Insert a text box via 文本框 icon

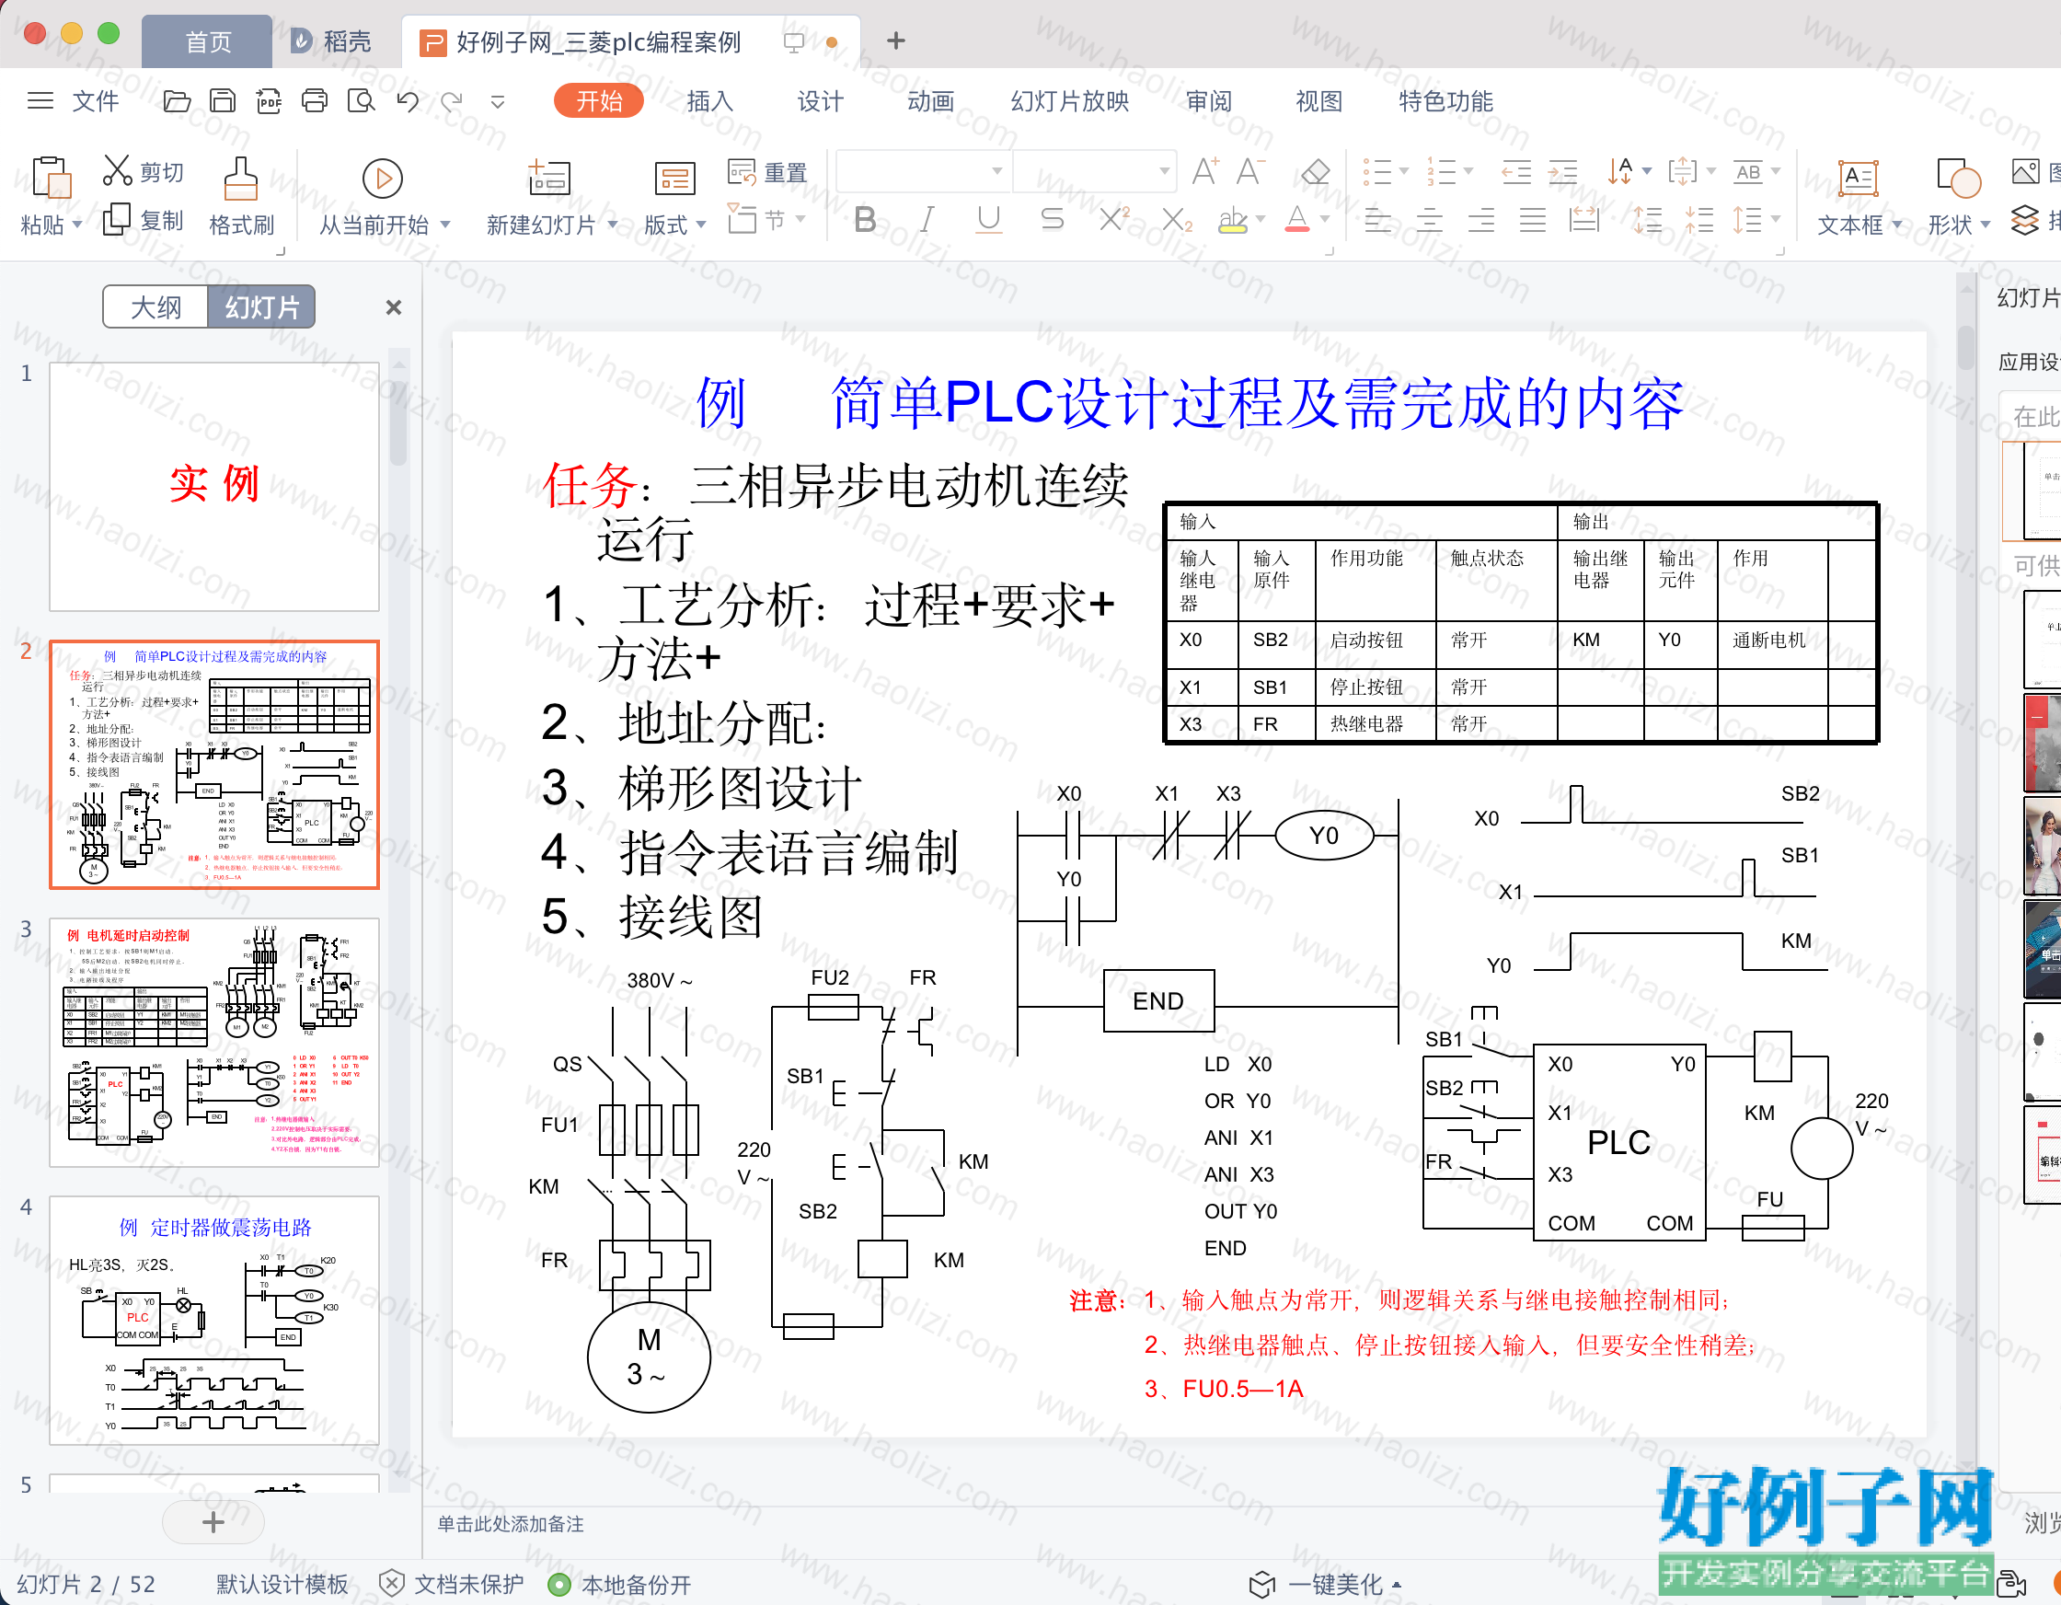pos(1858,178)
